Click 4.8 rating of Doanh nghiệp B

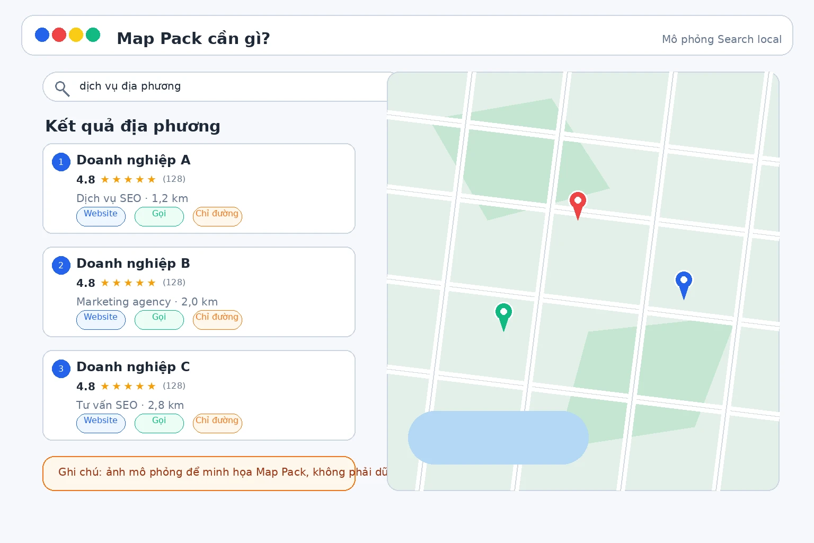coord(86,283)
